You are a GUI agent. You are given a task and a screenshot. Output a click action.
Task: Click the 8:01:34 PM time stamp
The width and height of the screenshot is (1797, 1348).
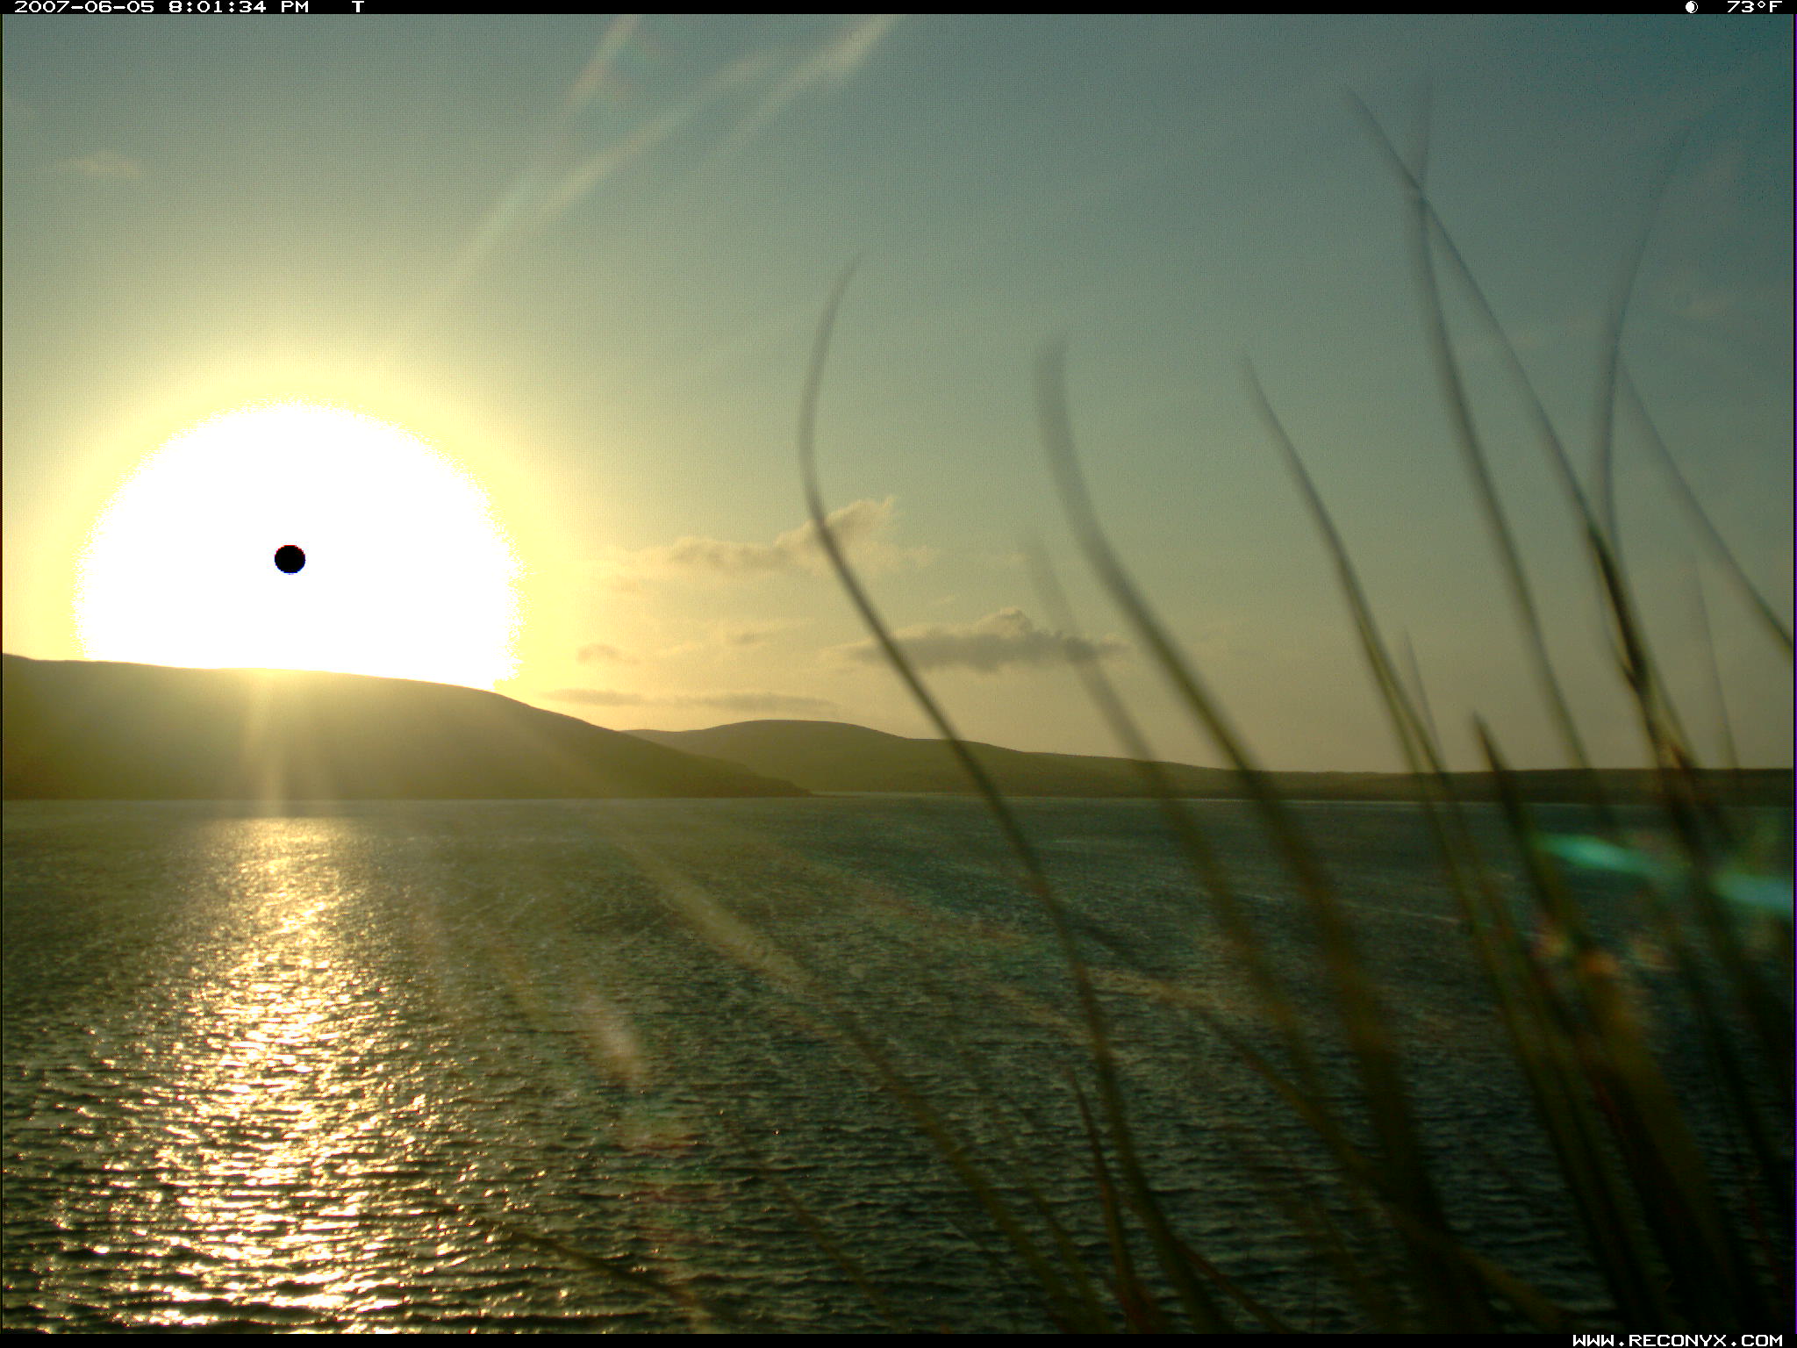coord(239,7)
